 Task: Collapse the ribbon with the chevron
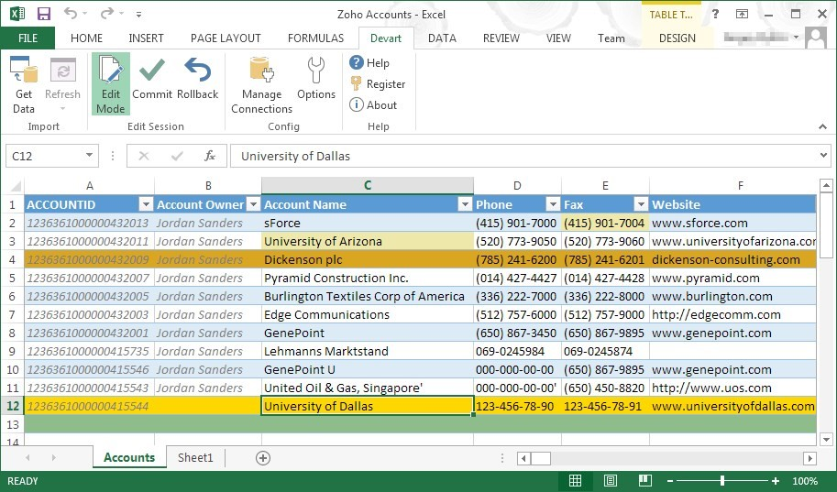822,126
